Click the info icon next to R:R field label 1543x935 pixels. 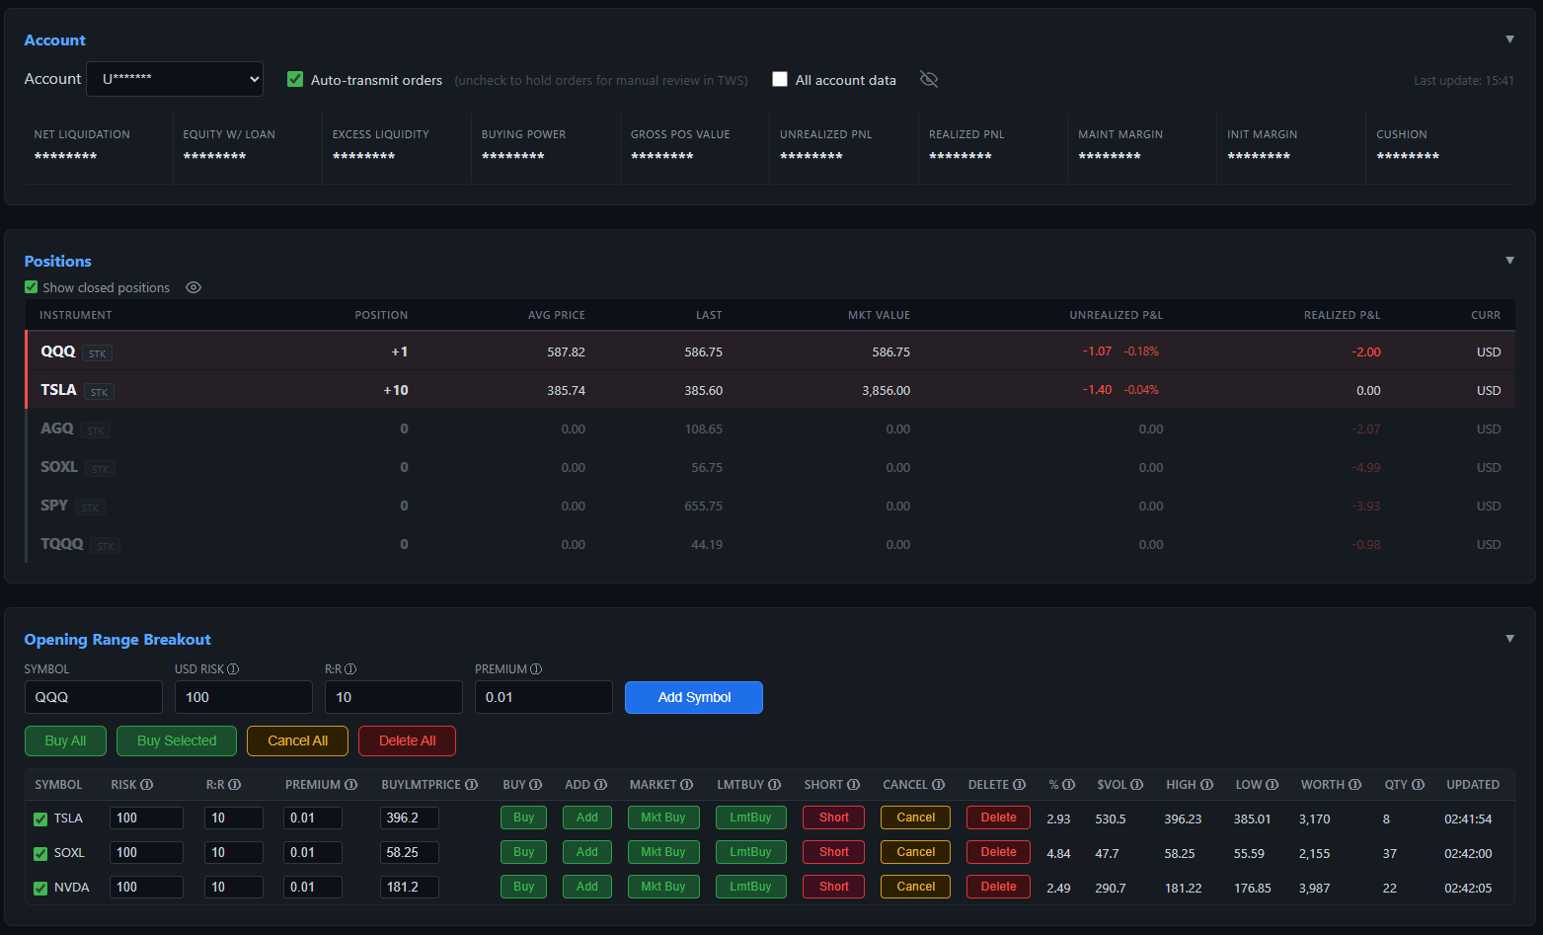(350, 669)
